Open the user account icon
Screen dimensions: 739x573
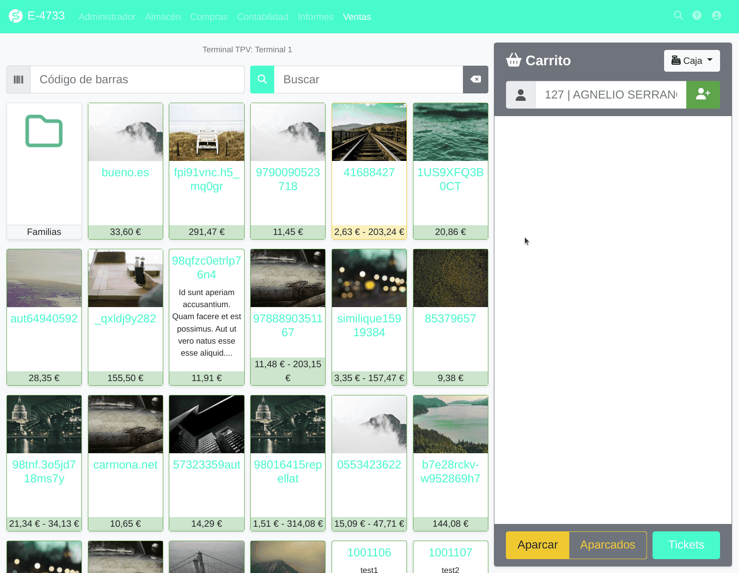(716, 15)
